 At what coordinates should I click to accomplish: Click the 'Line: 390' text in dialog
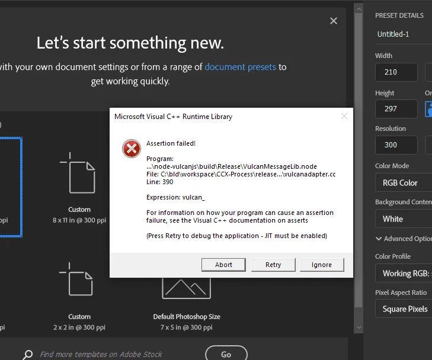point(159,182)
